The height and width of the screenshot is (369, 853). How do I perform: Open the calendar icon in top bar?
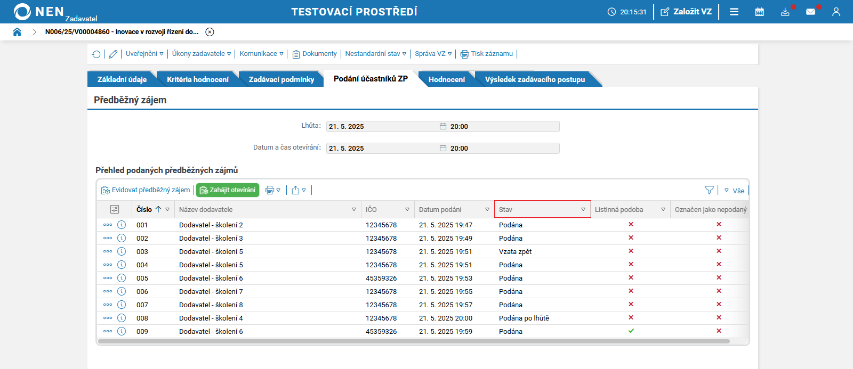[759, 12]
